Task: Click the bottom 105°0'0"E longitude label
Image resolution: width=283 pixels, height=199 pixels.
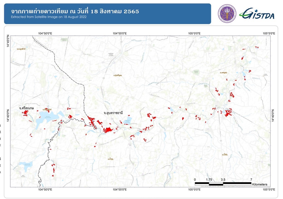Action: 194,190
